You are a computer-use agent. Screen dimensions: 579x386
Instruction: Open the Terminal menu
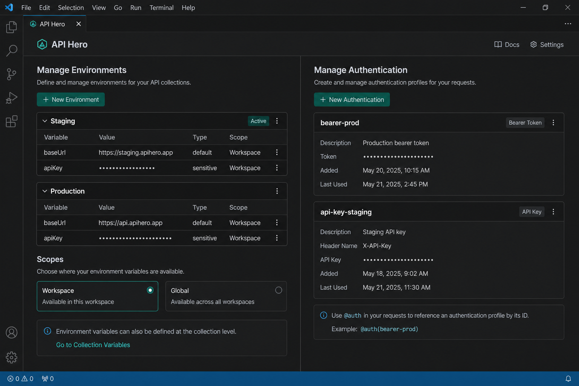pos(161,8)
